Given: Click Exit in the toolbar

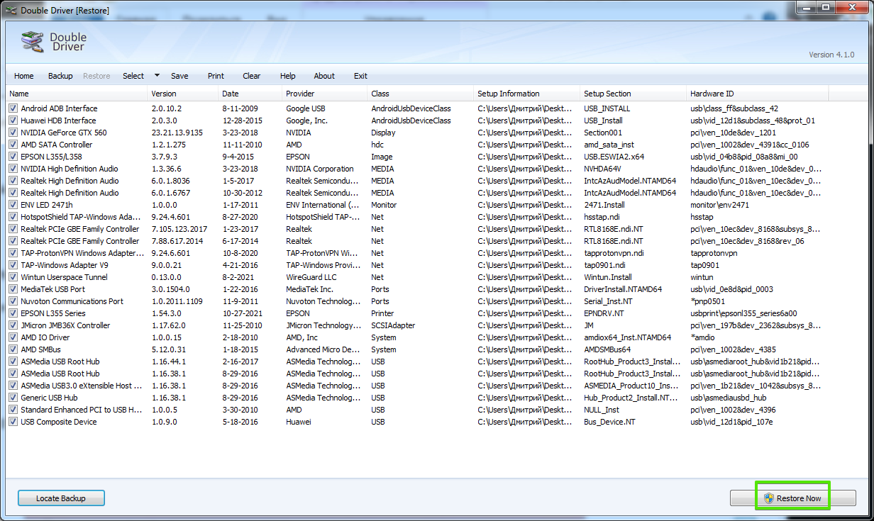Looking at the screenshot, I should point(360,76).
